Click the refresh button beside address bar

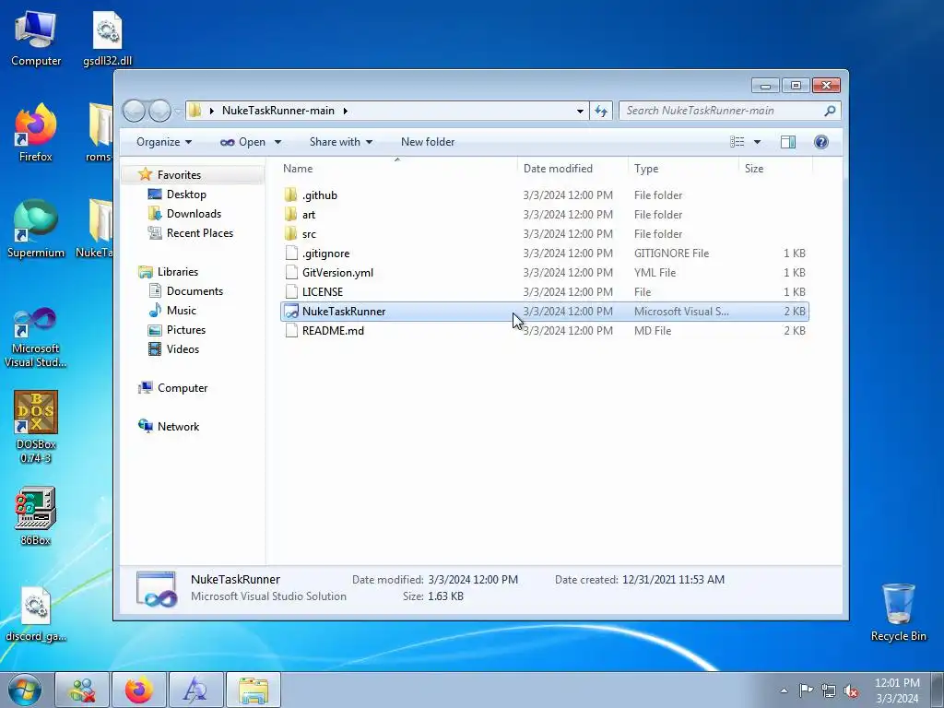point(601,111)
